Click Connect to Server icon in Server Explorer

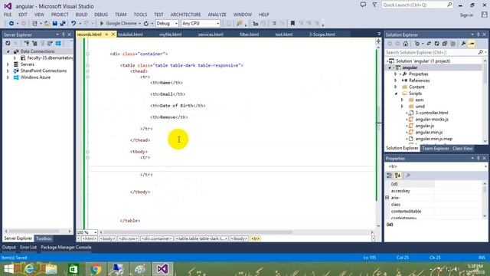(34, 44)
